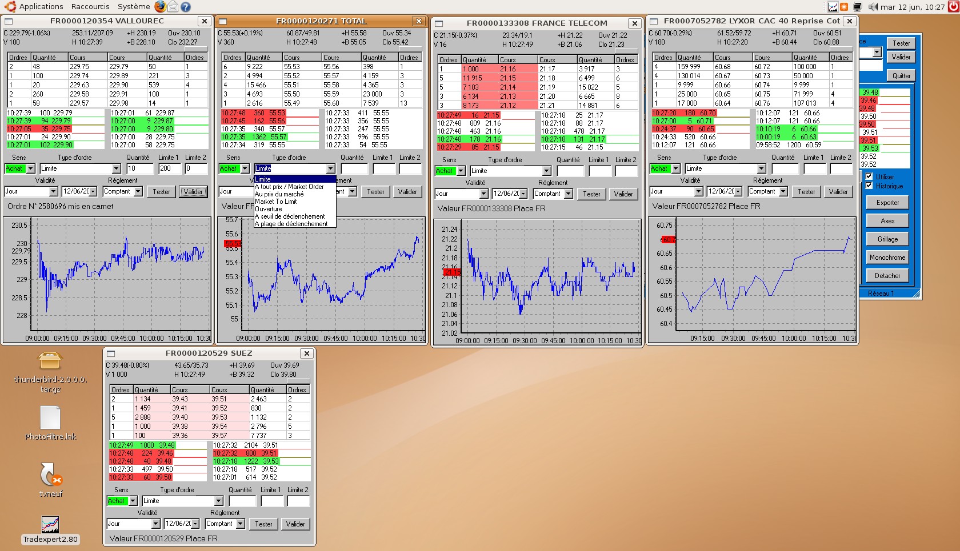The image size is (960, 551).
Task: Click 'Ordre N° 2580696 mis en carnet' status
Action: tap(61, 206)
